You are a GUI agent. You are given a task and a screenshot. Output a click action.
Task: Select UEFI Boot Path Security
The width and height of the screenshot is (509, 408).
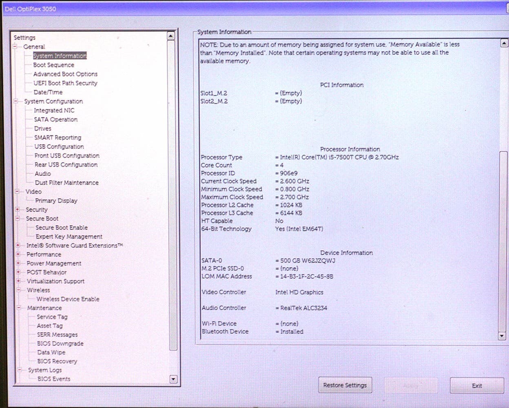65,83
